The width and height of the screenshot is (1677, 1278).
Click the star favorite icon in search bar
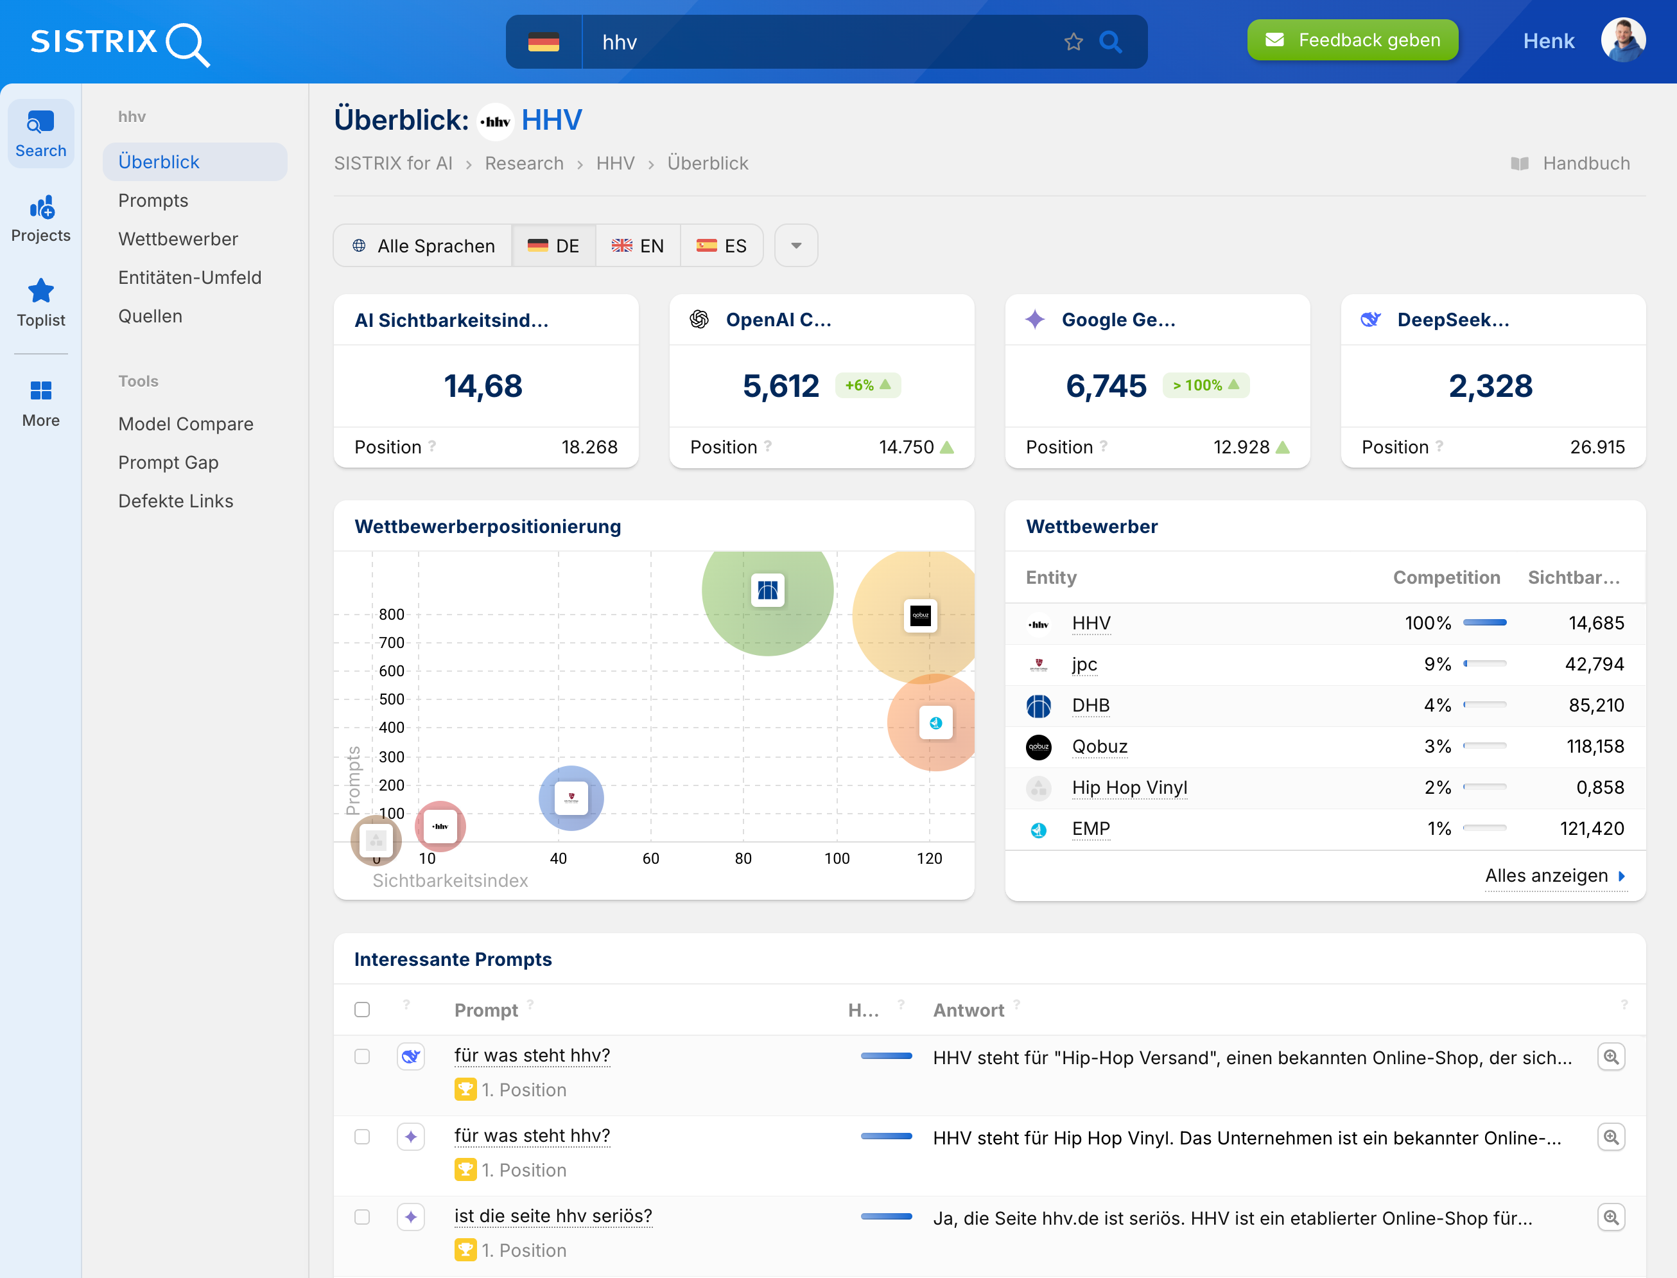[x=1073, y=42]
